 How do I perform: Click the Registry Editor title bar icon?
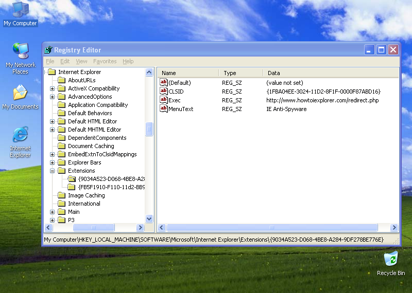click(48, 50)
